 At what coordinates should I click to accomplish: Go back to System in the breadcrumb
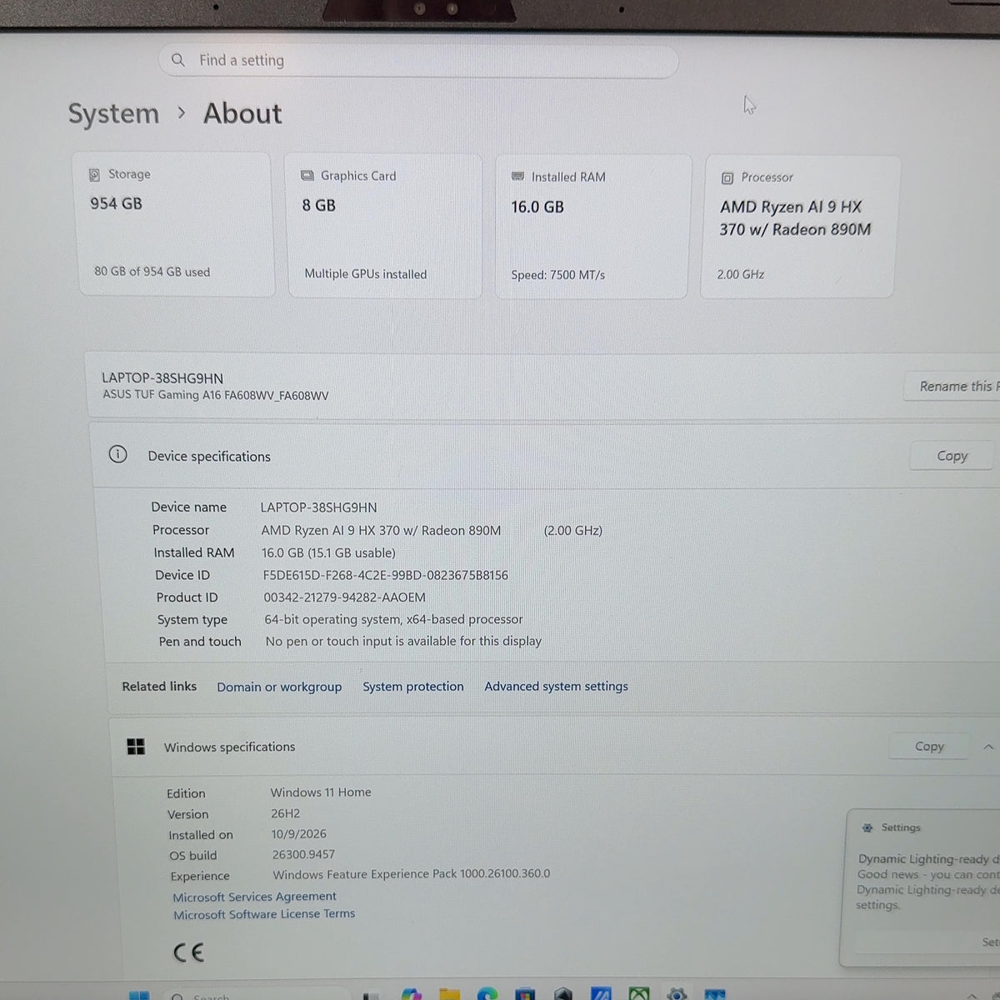click(113, 113)
